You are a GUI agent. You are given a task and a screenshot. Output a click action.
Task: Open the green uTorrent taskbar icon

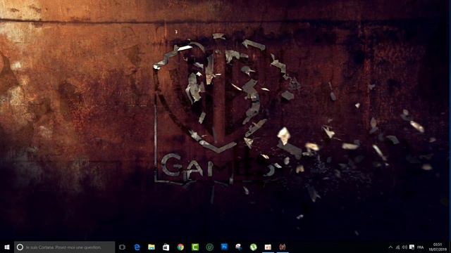[x=253, y=247]
